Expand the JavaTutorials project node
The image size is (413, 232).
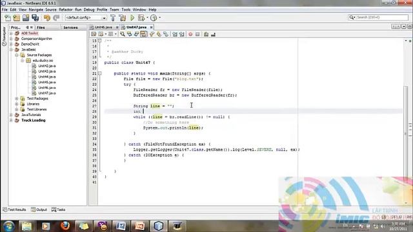(x=11, y=115)
